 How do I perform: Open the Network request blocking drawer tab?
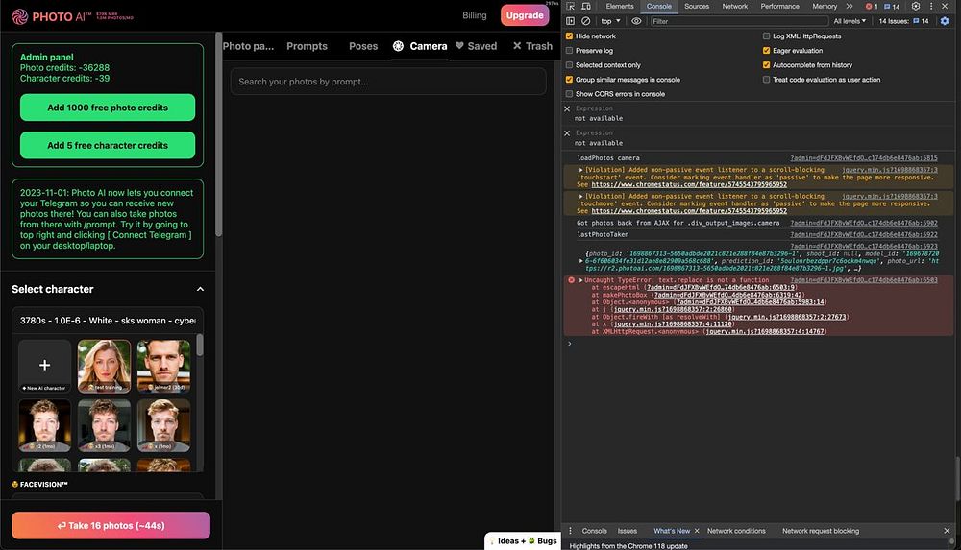pos(821,531)
